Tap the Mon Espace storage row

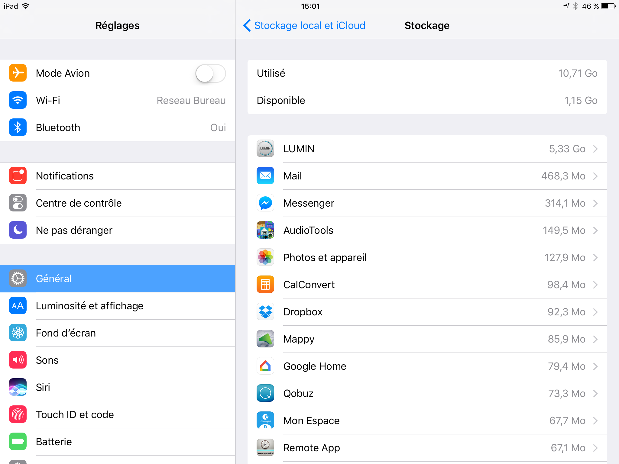point(427,420)
